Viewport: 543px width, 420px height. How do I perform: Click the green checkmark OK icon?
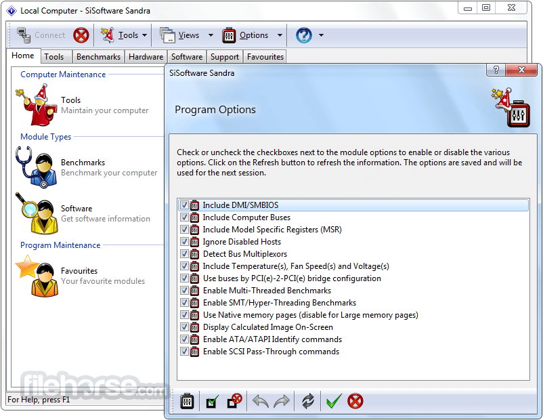tap(334, 401)
